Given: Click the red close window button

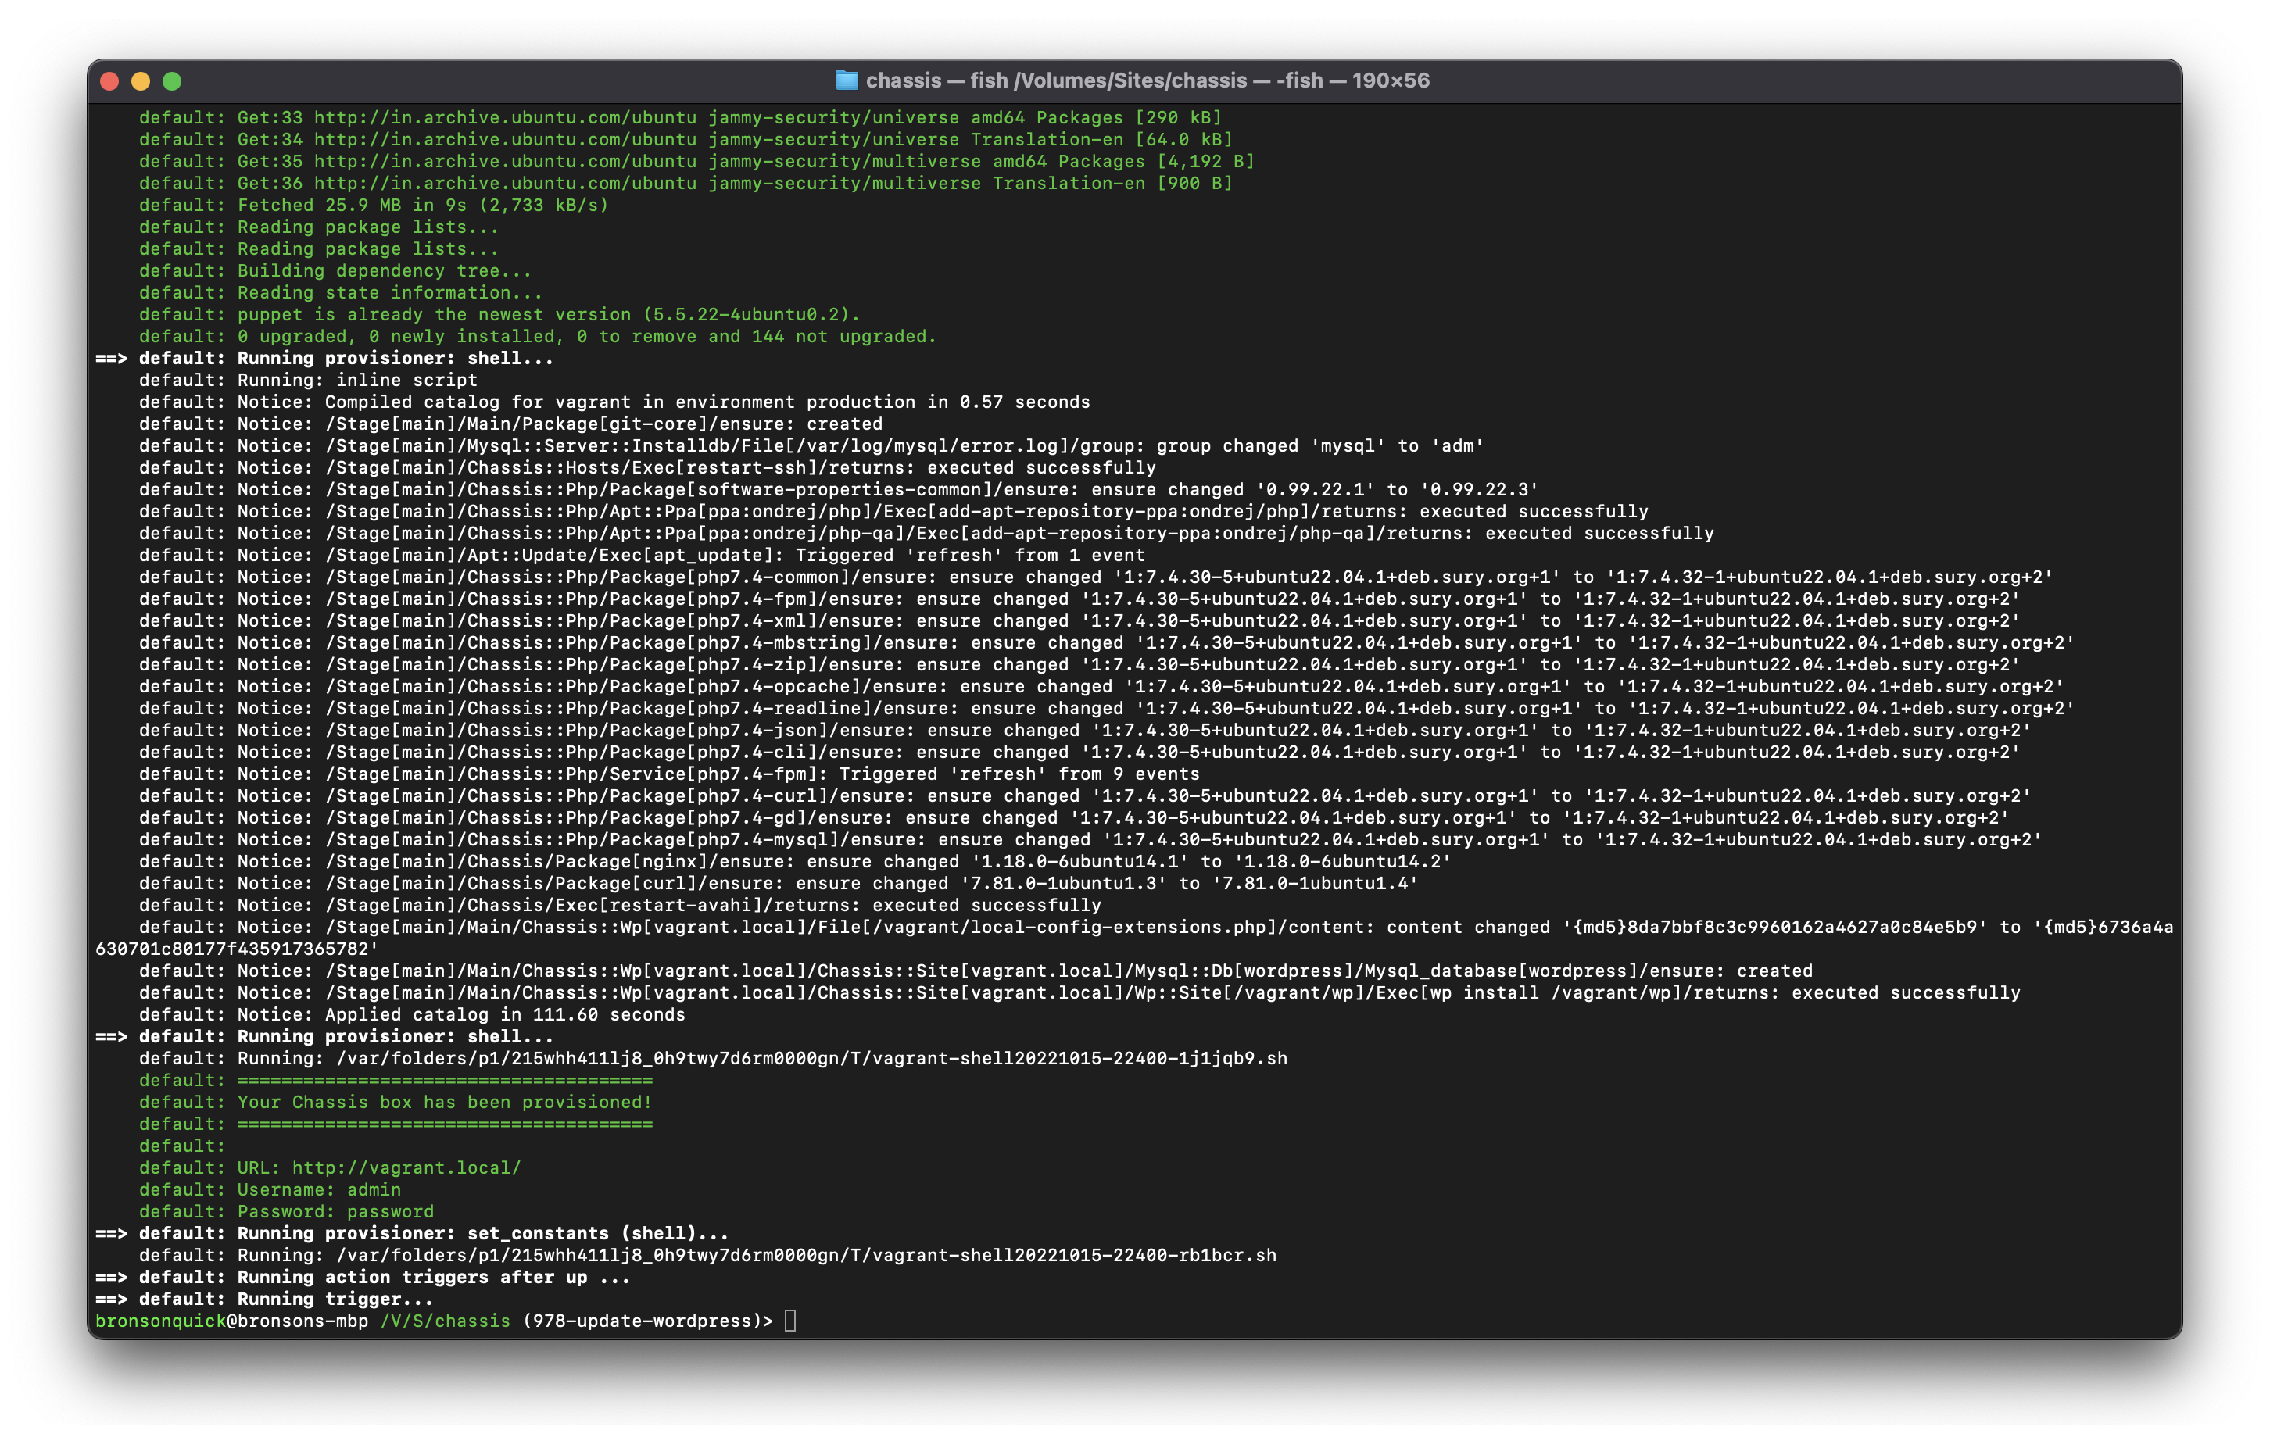Looking at the screenshot, I should (112, 80).
